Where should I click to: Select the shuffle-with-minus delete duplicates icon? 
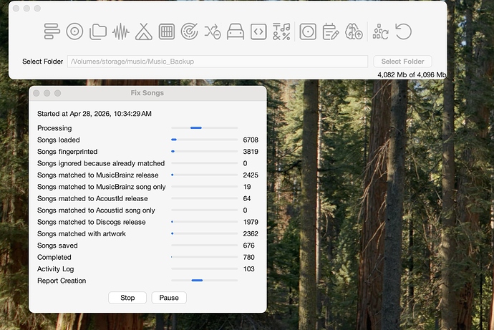pyautogui.click(x=213, y=31)
